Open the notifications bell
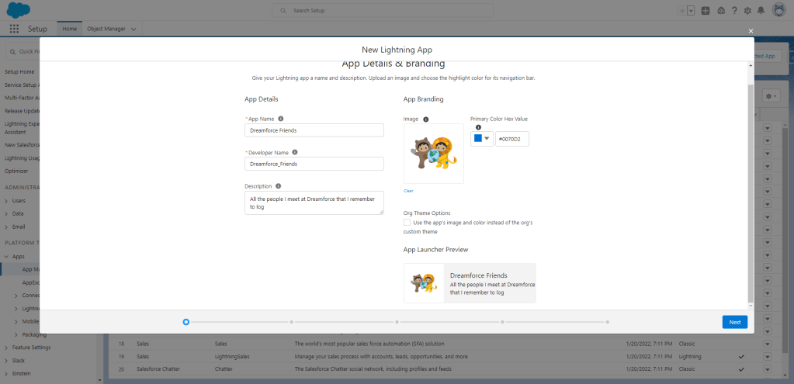794x384 pixels. [760, 11]
